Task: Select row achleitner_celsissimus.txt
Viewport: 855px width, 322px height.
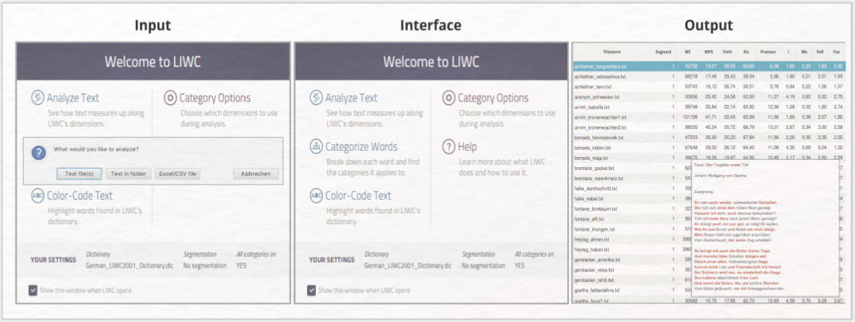Action: pos(709,76)
